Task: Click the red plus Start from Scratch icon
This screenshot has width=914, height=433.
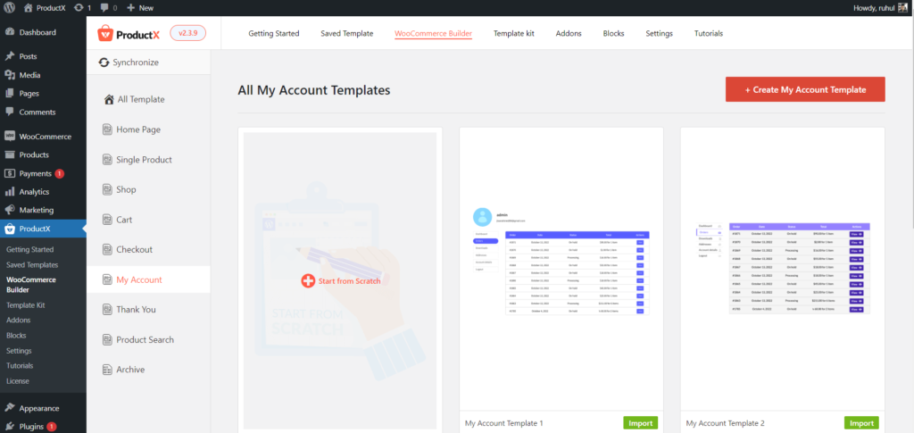Action: click(308, 281)
